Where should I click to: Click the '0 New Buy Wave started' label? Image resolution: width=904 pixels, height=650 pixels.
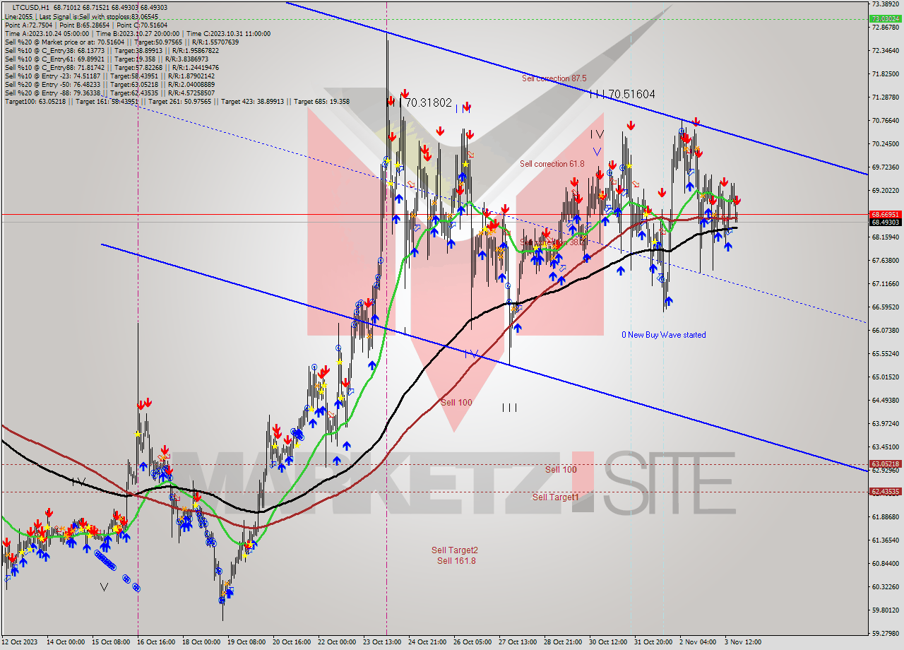coord(664,335)
